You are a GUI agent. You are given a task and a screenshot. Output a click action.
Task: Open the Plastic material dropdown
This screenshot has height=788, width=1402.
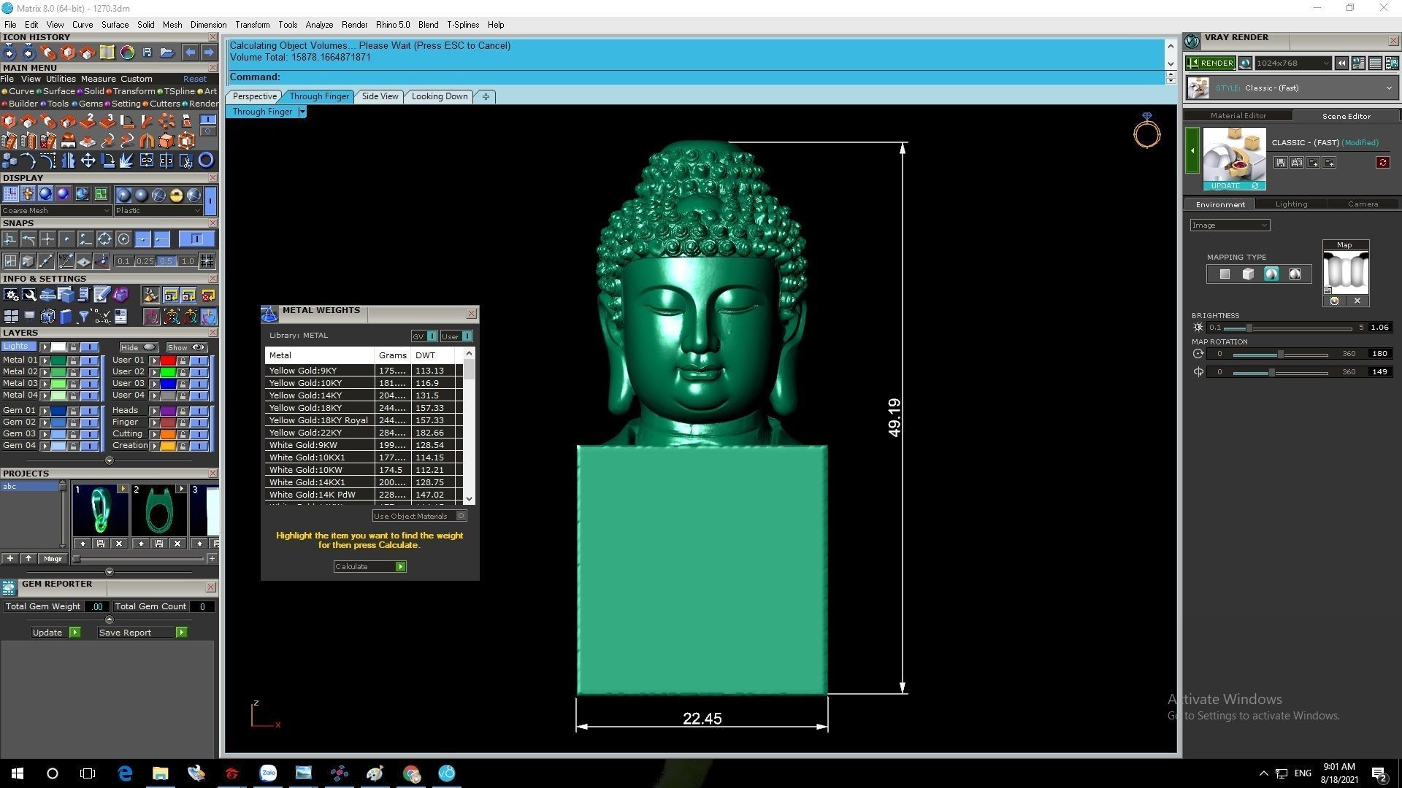point(158,211)
